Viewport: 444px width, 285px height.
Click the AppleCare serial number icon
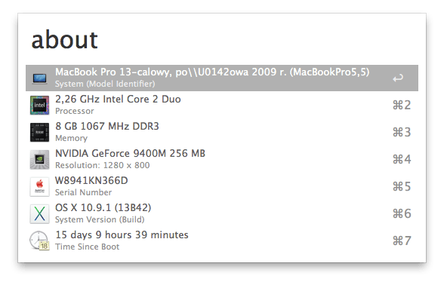pos(39,187)
